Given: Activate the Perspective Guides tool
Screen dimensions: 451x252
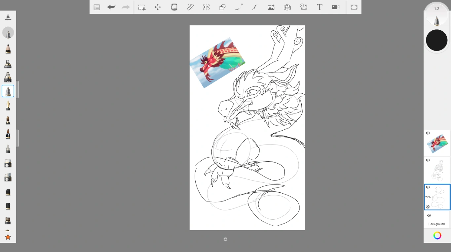Looking at the screenshot, I should coord(287,7).
